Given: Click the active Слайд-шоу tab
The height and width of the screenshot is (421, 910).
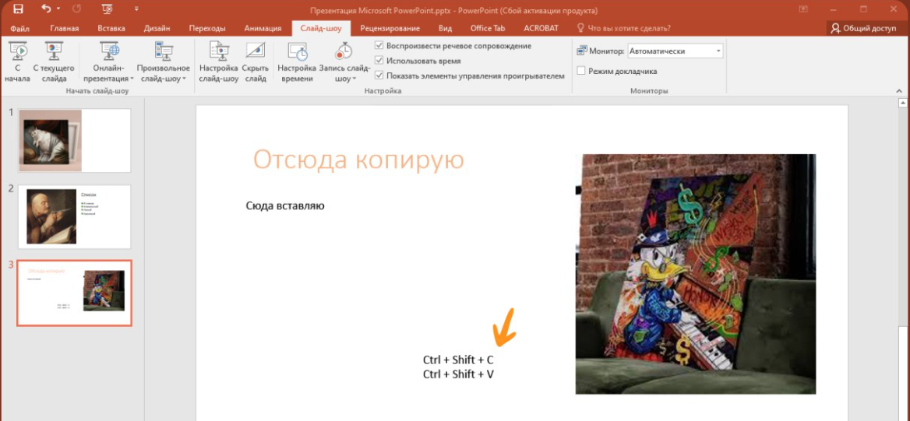Looking at the screenshot, I should pyautogui.click(x=321, y=28).
